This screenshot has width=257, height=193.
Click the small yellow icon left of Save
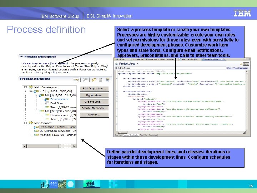click(241, 64)
